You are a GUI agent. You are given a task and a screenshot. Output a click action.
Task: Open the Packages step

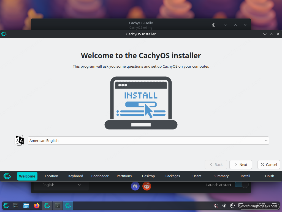click(x=173, y=176)
